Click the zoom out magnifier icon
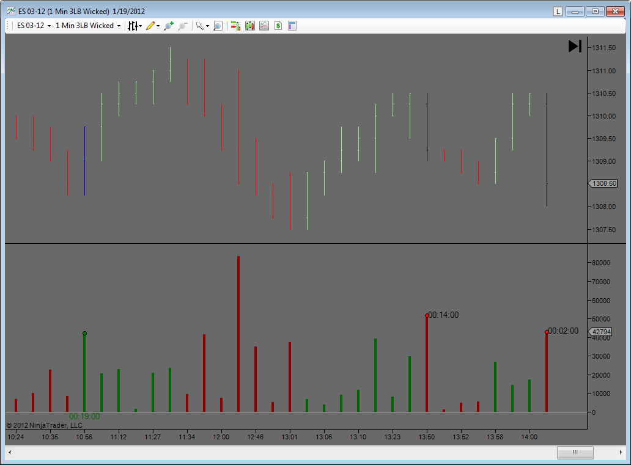631x465 pixels. (x=183, y=26)
